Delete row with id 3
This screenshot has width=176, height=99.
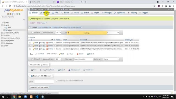pyautogui.click(x=50, y=49)
